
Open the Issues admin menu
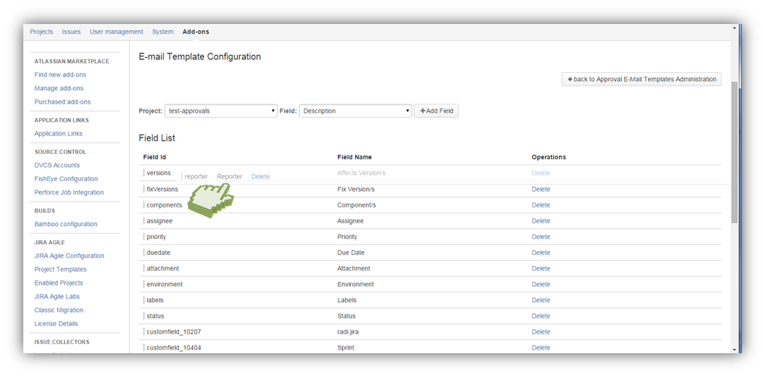tap(71, 32)
